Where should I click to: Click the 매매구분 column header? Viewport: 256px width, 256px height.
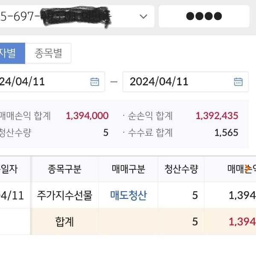(128, 169)
